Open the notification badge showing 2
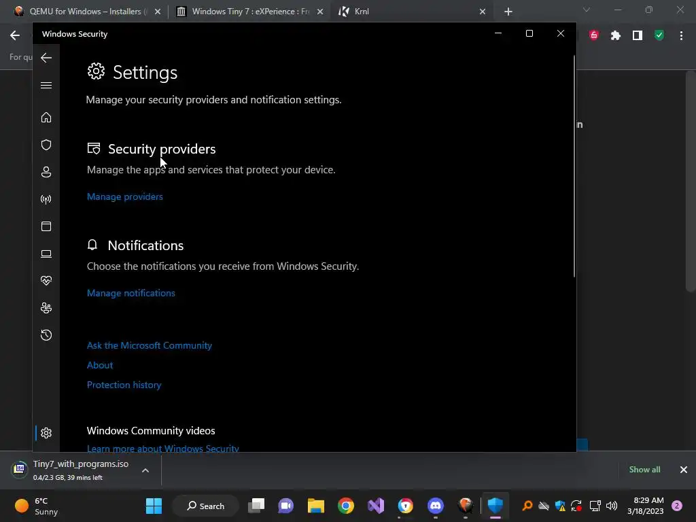696x522 pixels. point(677,506)
